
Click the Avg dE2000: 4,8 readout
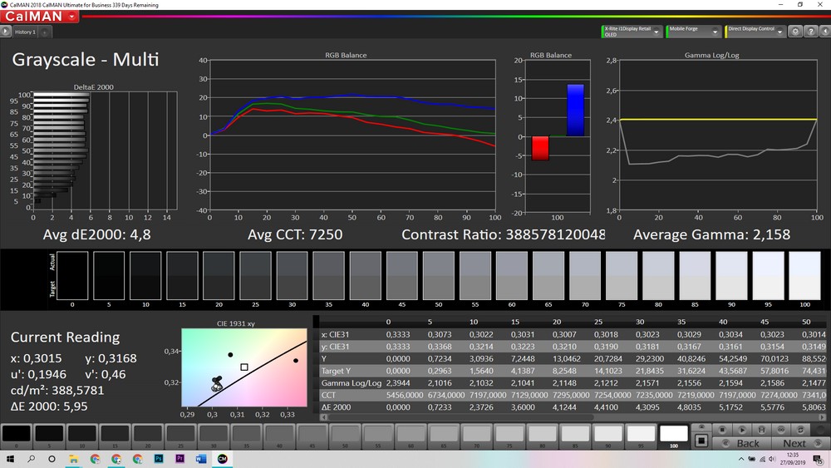point(97,234)
